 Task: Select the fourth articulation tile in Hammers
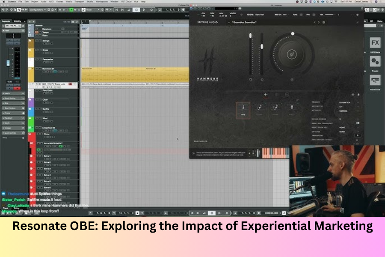coord(292,110)
